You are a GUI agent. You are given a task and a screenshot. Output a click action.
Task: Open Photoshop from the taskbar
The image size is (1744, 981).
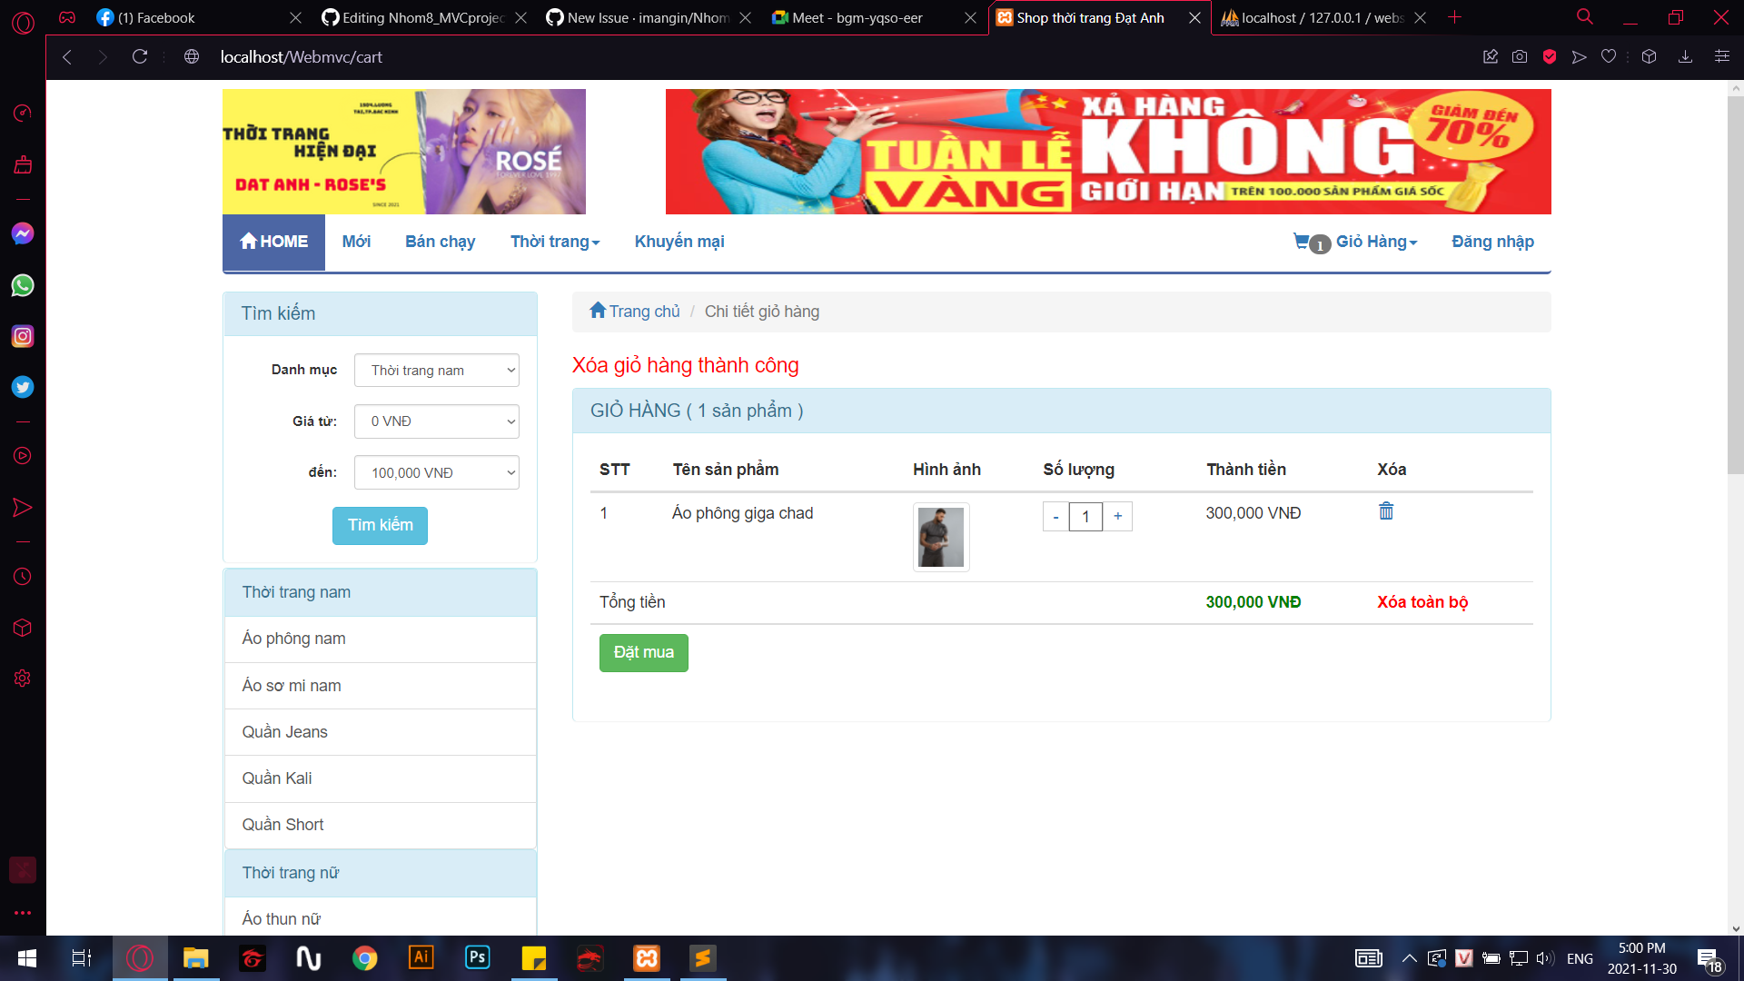477,957
